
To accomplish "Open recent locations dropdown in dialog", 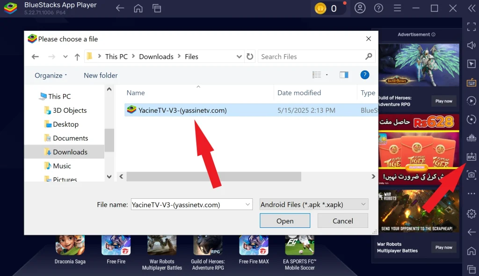I will point(65,57).
